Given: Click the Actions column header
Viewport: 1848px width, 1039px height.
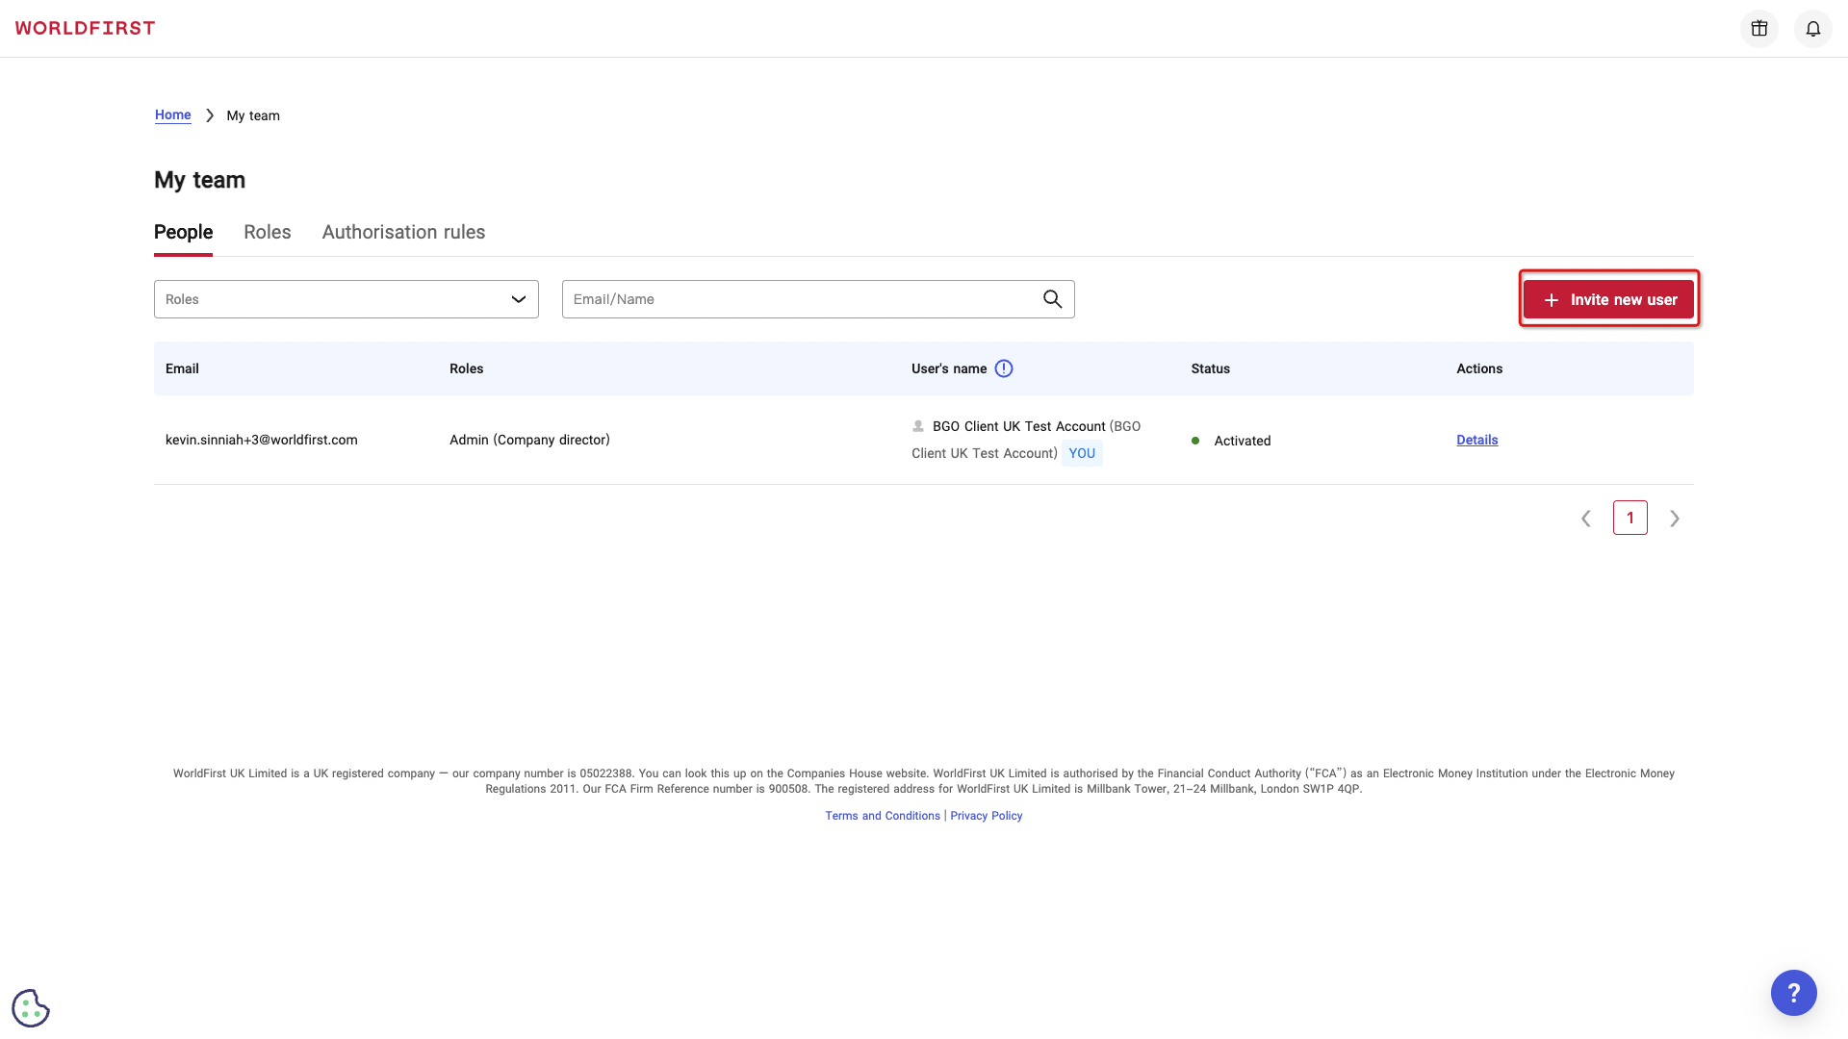Looking at the screenshot, I should 1479,368.
